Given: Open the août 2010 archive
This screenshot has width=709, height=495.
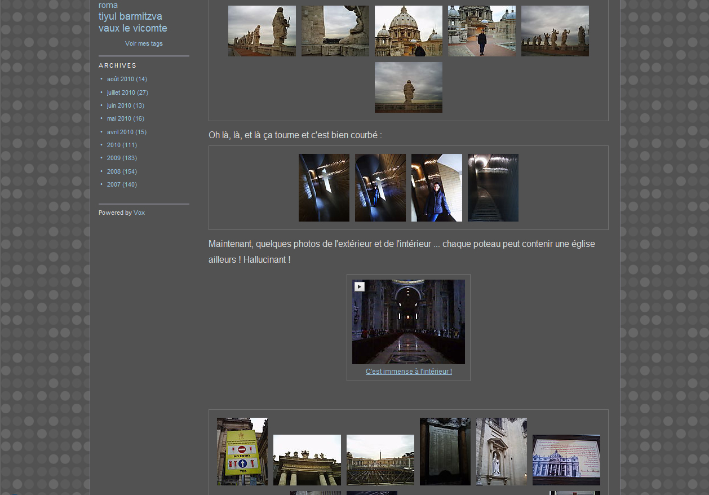Looking at the screenshot, I should point(120,79).
